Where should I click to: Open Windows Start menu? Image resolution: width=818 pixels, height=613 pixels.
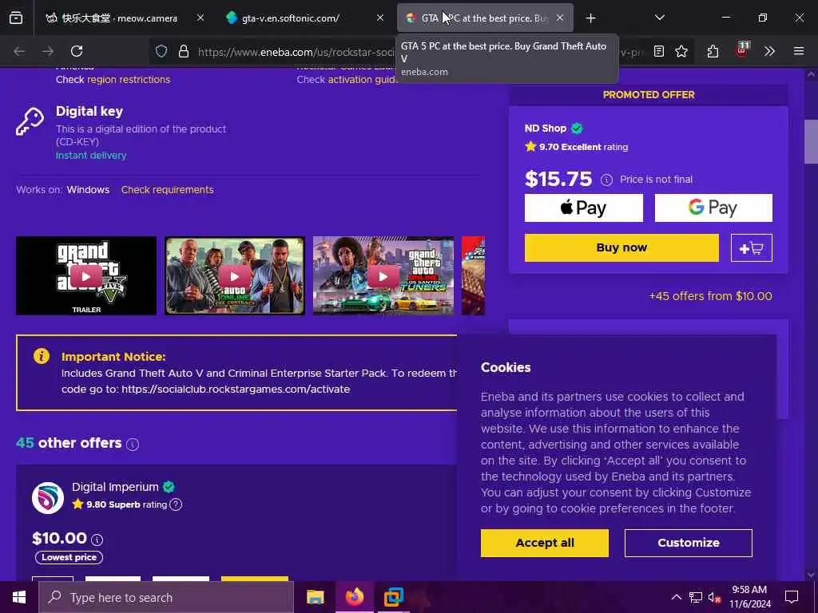tap(19, 597)
